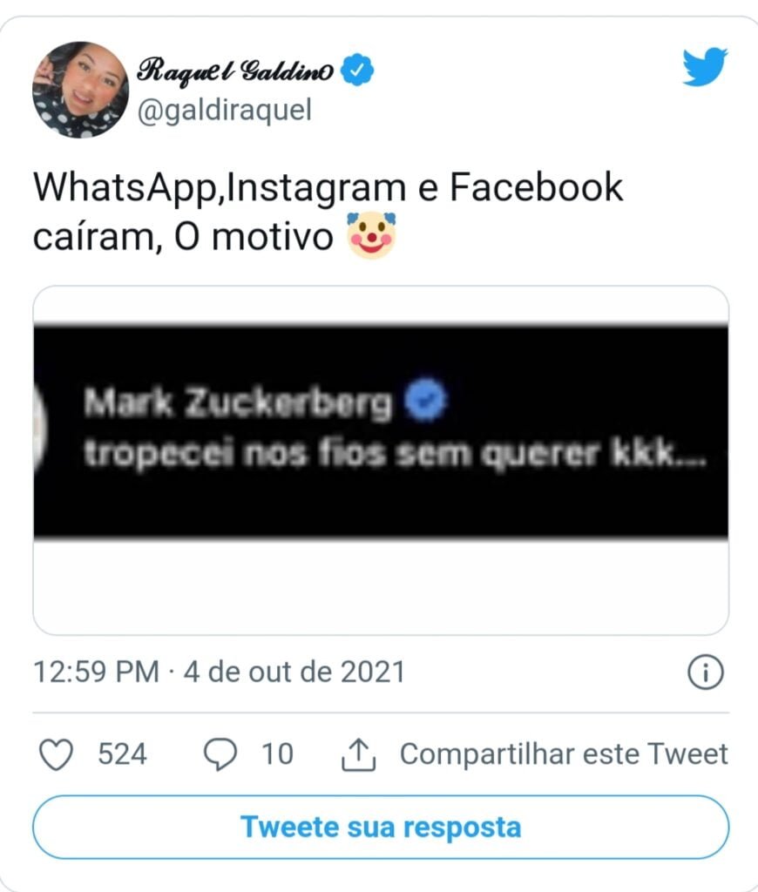This screenshot has width=758, height=892.
Task: Open the @galdiraquel handle link
Action: [224, 111]
